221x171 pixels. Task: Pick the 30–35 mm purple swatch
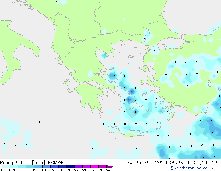click(78, 166)
